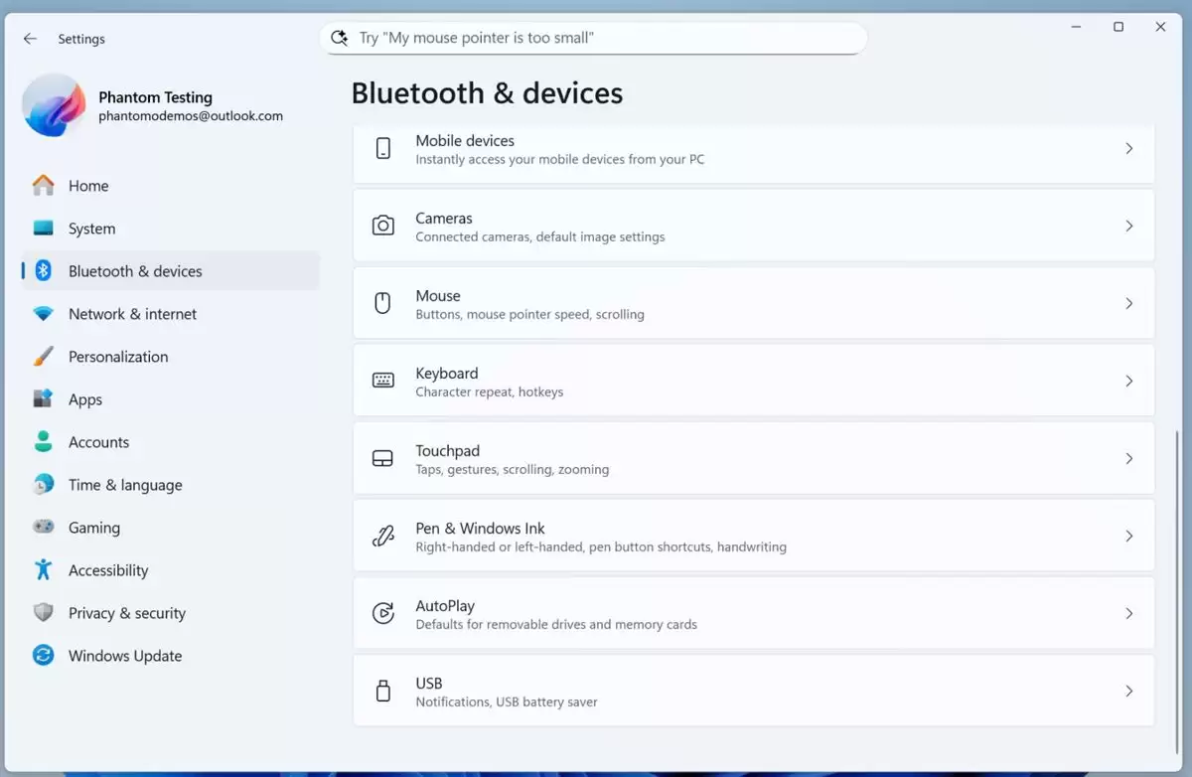Click the Bluetooth icon in sidebar
Screen dimensions: 1192x777
43,271
